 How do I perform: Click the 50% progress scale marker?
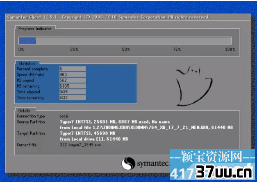(126, 49)
